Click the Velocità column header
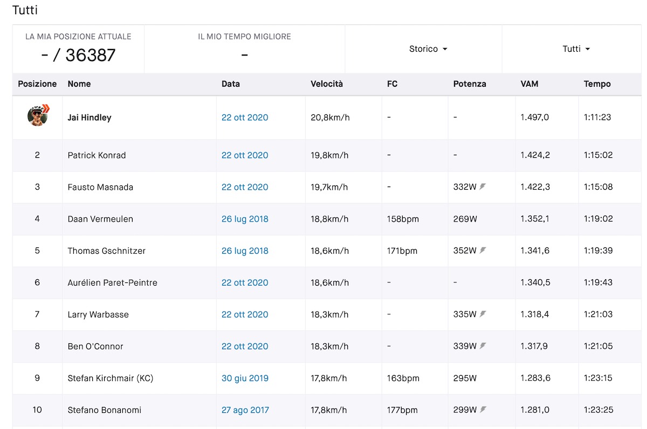The height and width of the screenshot is (429, 647). coord(327,84)
